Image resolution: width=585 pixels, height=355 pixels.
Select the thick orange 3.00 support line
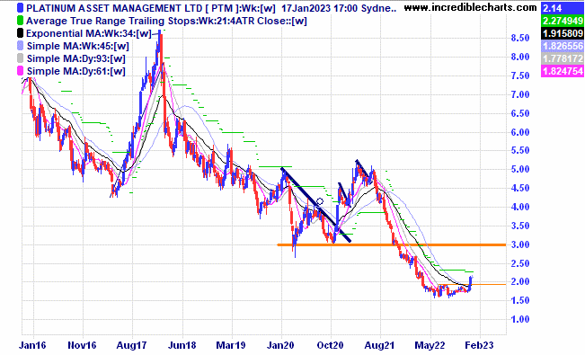(392, 244)
